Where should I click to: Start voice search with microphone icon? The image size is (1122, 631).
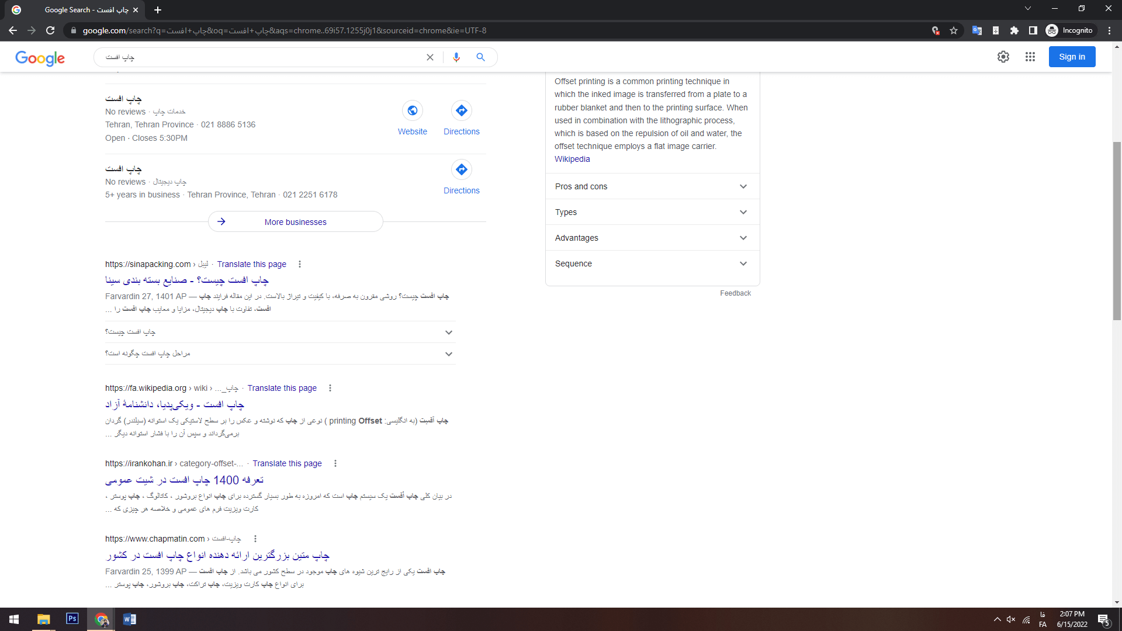click(456, 57)
